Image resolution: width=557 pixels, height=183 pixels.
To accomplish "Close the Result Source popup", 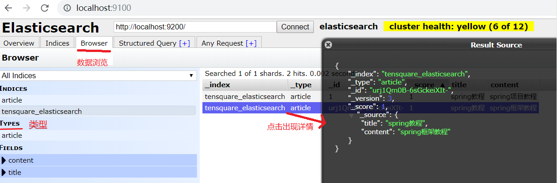I will (328, 45).
